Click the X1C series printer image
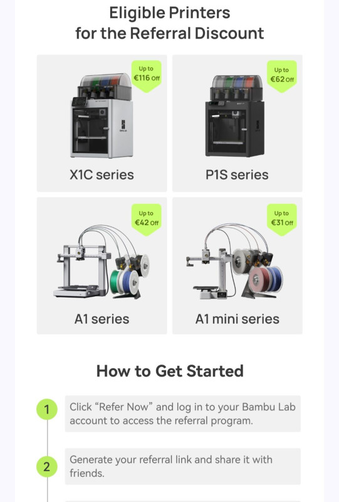The width and height of the screenshot is (339, 502). pos(102,115)
